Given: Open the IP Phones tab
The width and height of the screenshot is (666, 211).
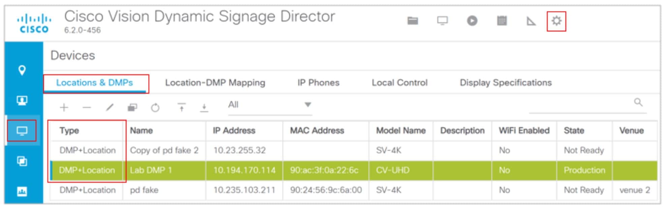Looking at the screenshot, I should pos(318,83).
